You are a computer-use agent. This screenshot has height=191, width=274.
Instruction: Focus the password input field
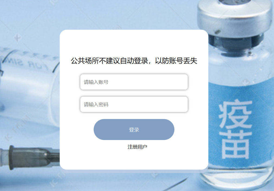tap(134, 104)
